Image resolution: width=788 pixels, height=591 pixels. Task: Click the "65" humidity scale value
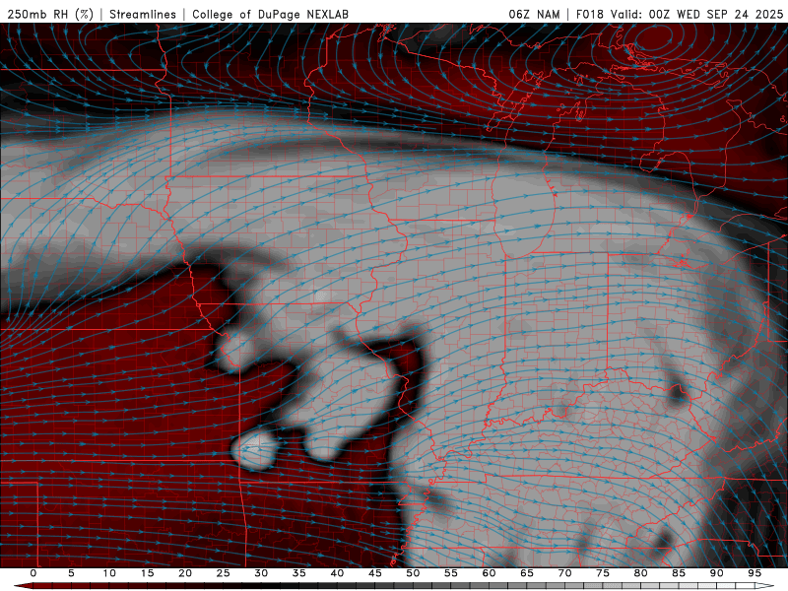tap(527, 573)
